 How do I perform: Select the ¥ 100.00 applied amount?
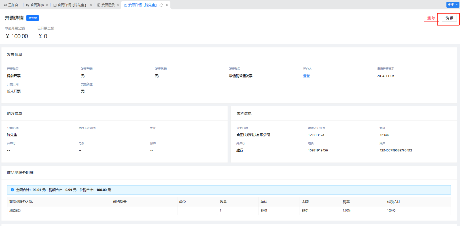pos(17,36)
